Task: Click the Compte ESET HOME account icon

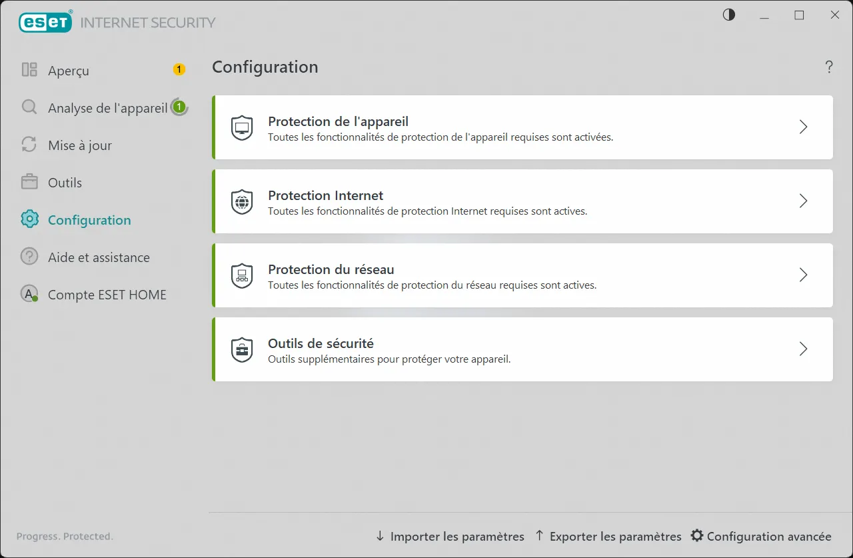Action: (x=29, y=294)
